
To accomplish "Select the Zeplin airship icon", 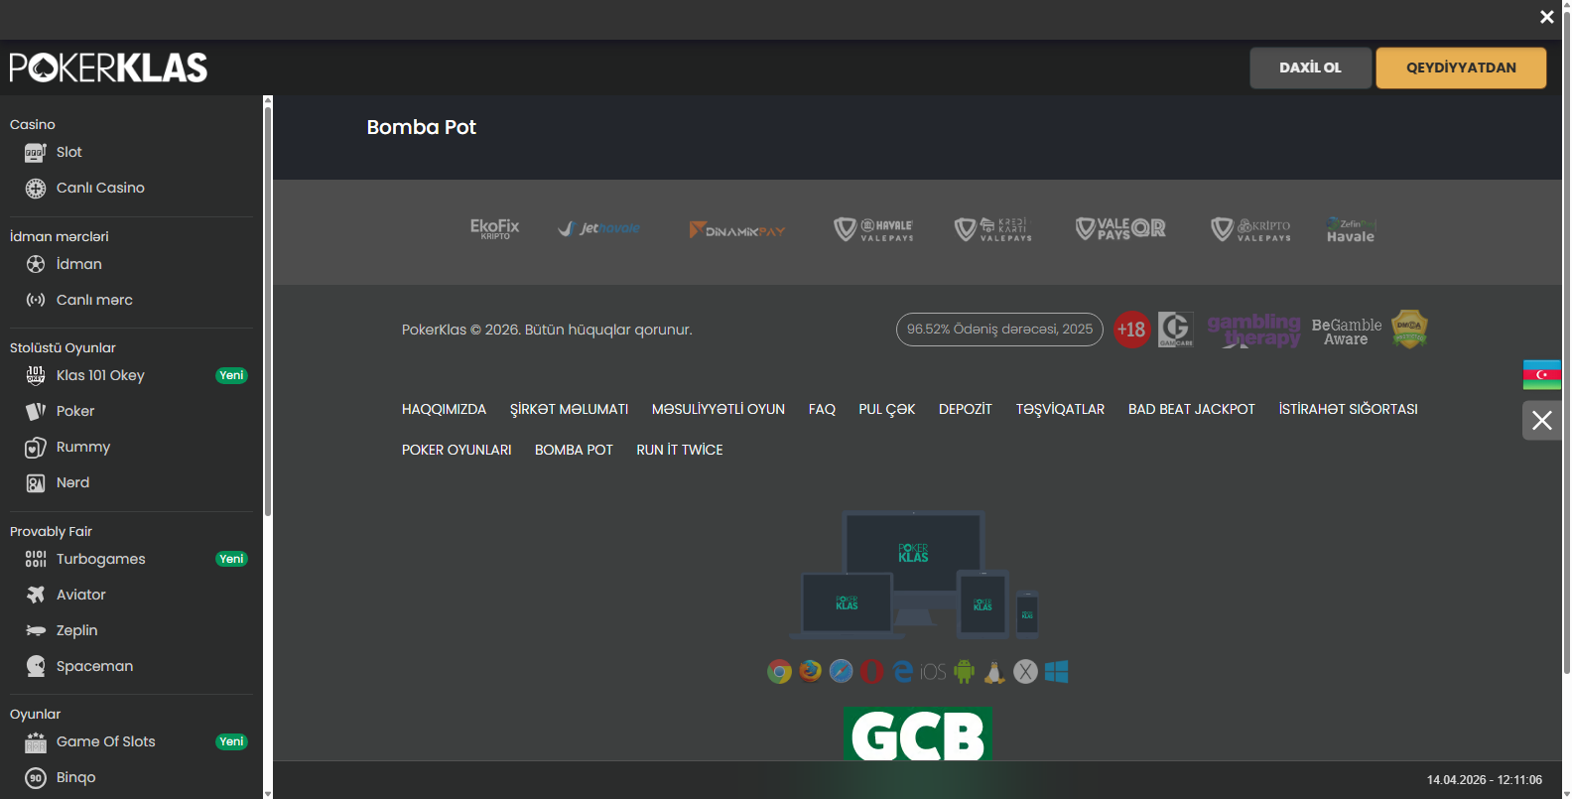I will [36, 630].
